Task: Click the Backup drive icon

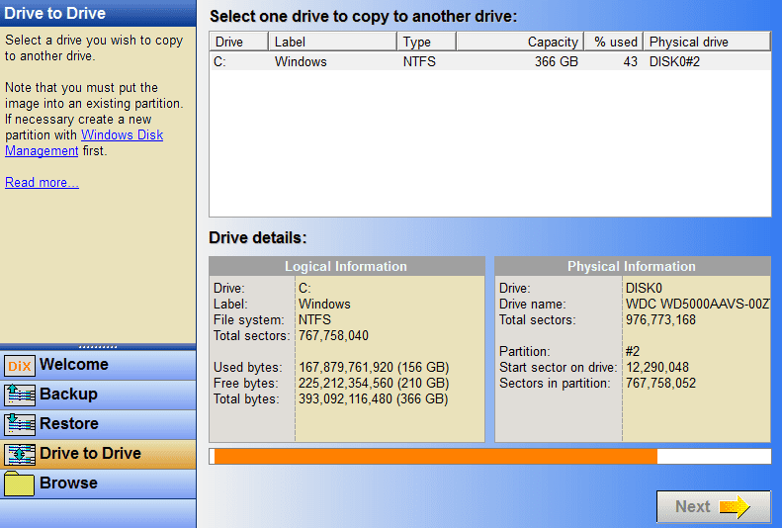Action: pyautogui.click(x=20, y=395)
